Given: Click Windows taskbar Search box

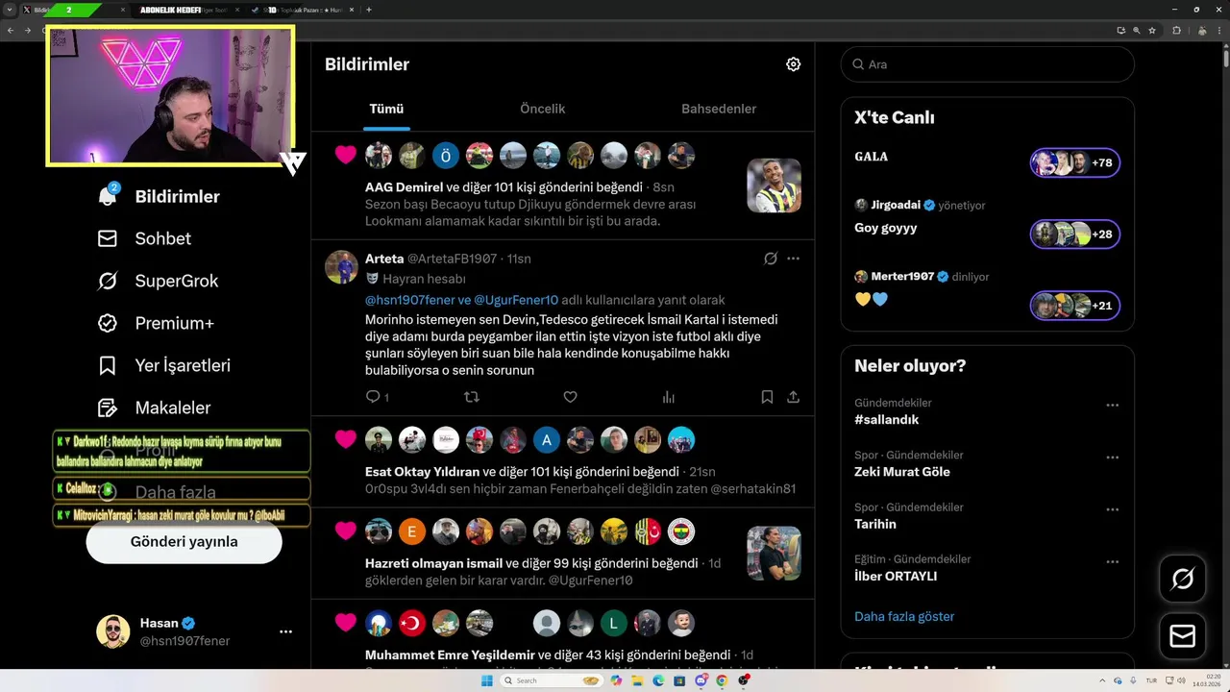Looking at the screenshot, I should [551, 680].
